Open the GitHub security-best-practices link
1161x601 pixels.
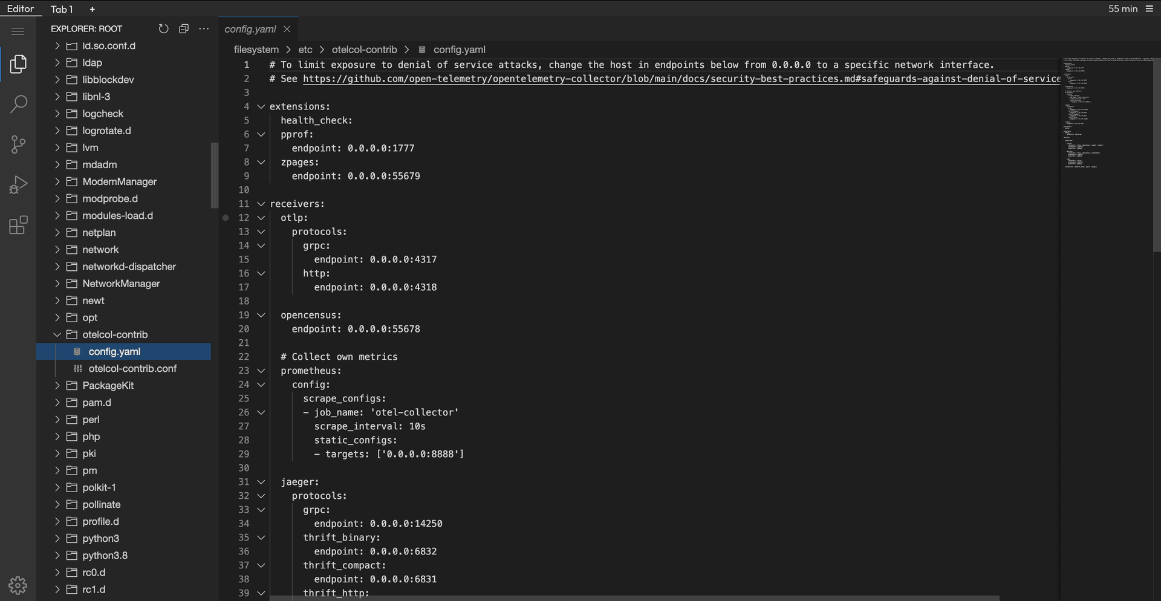tap(681, 79)
